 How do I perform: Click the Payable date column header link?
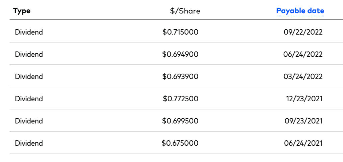coord(300,11)
